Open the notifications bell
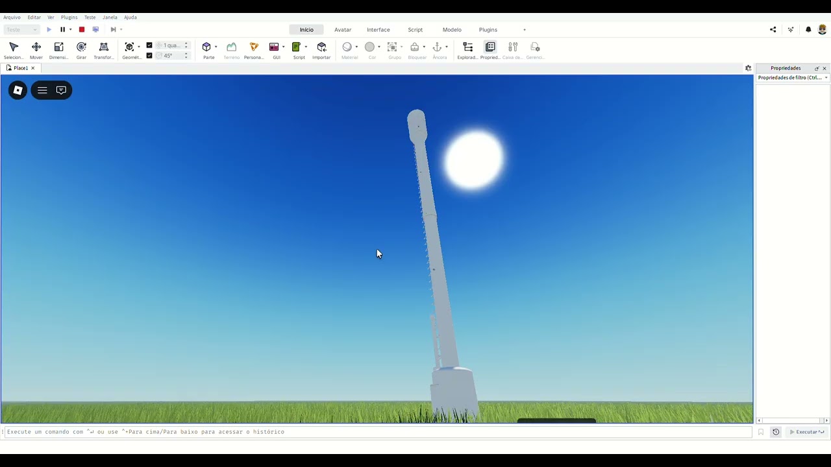 coord(808,29)
